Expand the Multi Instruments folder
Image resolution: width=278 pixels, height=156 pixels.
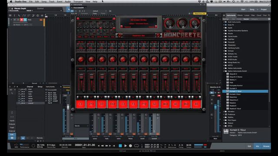click(224, 22)
